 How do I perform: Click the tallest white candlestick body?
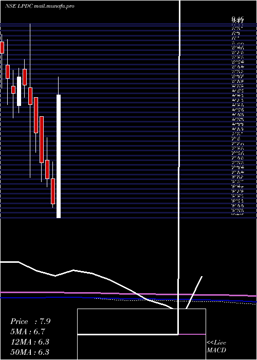click(x=59, y=156)
